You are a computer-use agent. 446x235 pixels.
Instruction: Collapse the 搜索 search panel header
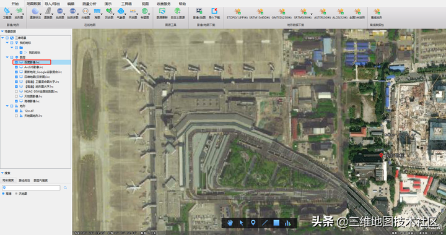pos(2,173)
